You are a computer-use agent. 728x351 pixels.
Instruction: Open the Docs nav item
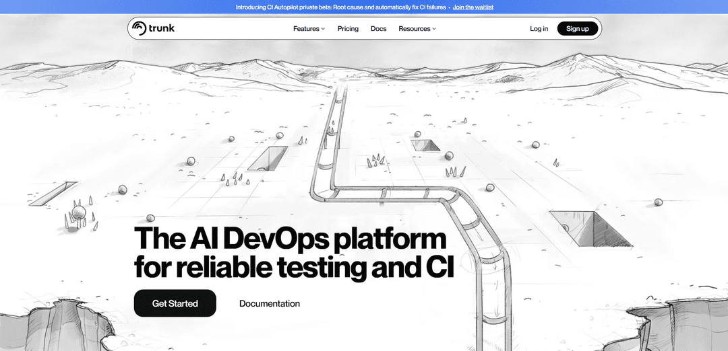(x=378, y=29)
